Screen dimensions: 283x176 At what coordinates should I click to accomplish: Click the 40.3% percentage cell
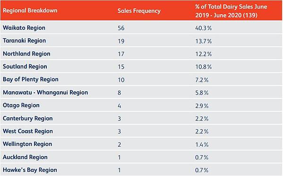[204, 28]
